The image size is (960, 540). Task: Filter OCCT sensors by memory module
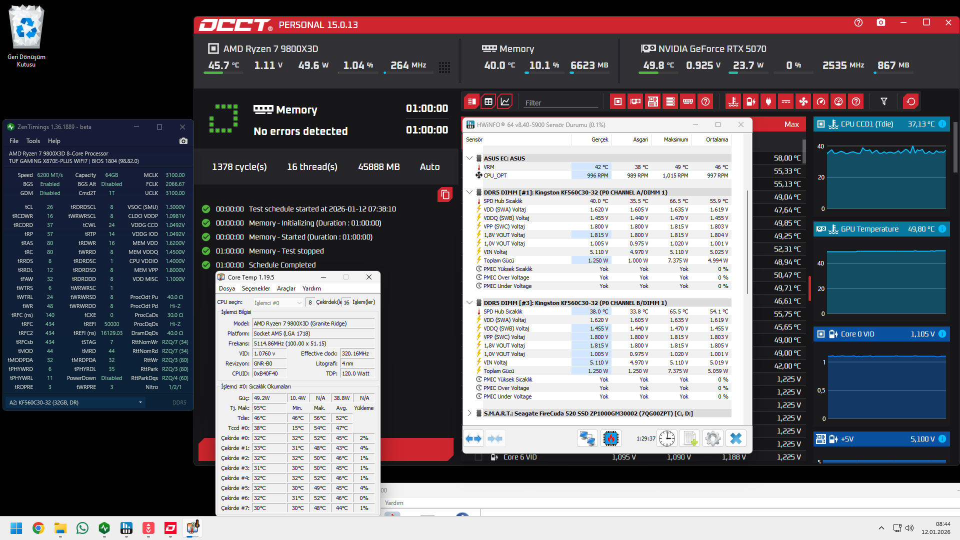click(688, 101)
